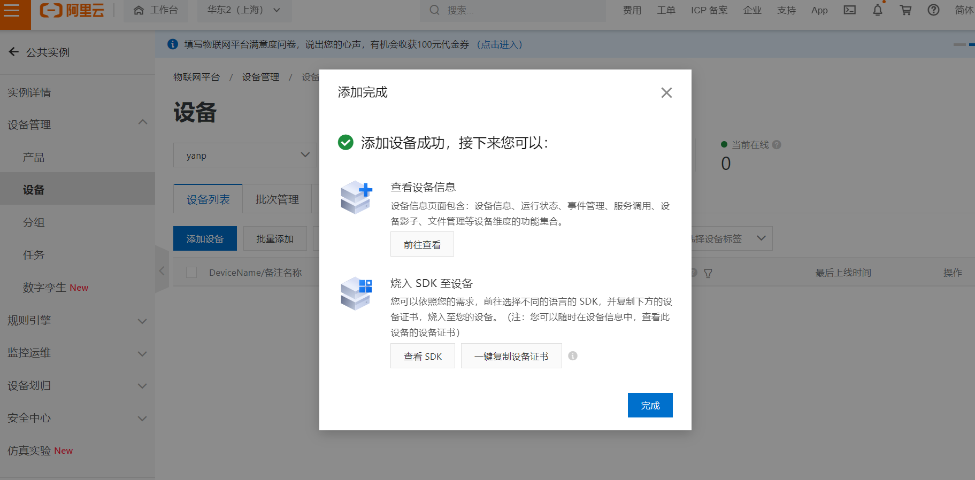Click the blue 完成 button
Screen dimensions: 975x480
[x=650, y=405]
